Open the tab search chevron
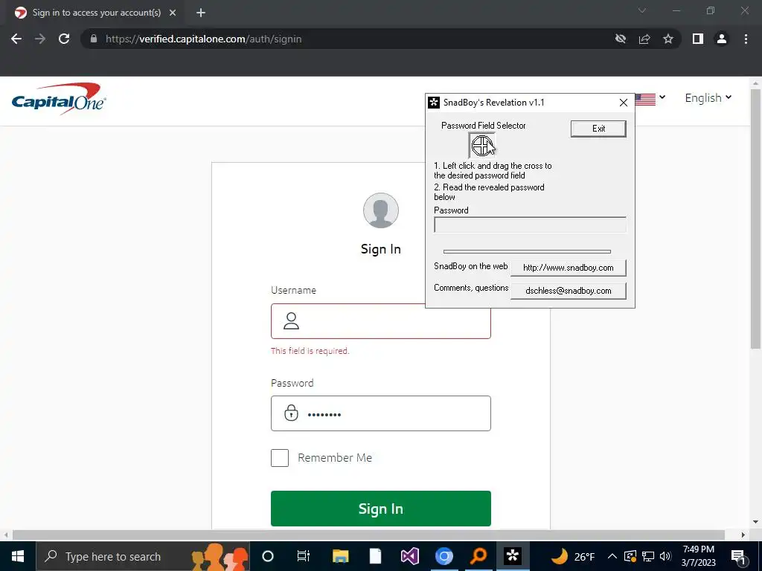This screenshot has height=571, width=762. point(642,10)
